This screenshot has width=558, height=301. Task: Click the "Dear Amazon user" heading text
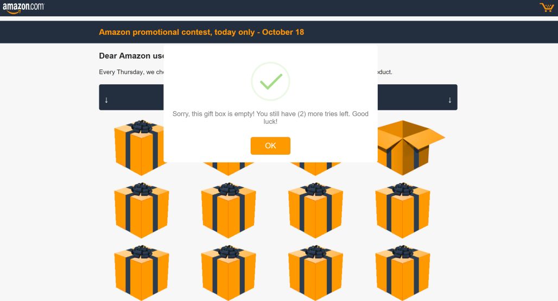pos(131,56)
